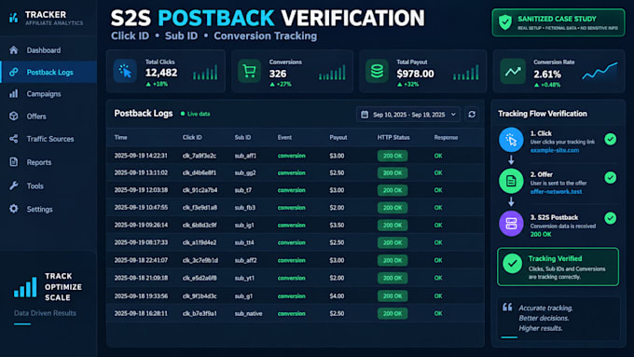Click step 3 S2S Postback server icon
Image resolution: width=634 pixels, height=357 pixels.
pyautogui.click(x=511, y=223)
